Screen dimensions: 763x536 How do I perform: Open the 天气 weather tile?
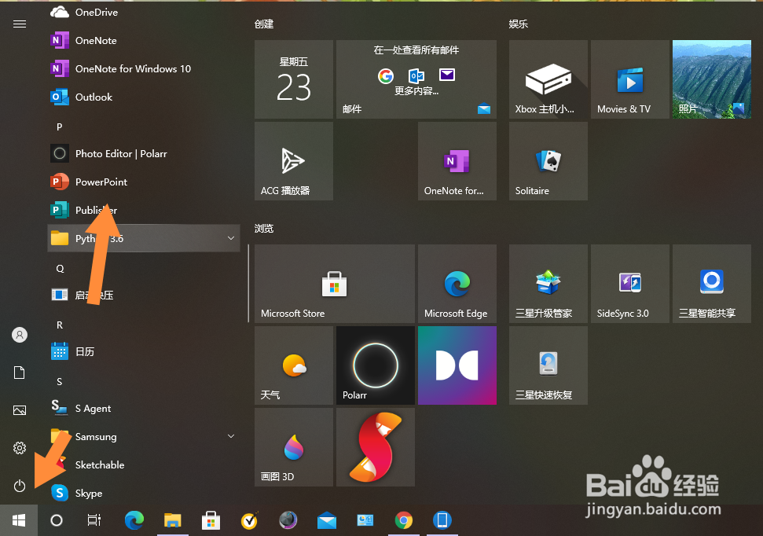click(294, 365)
